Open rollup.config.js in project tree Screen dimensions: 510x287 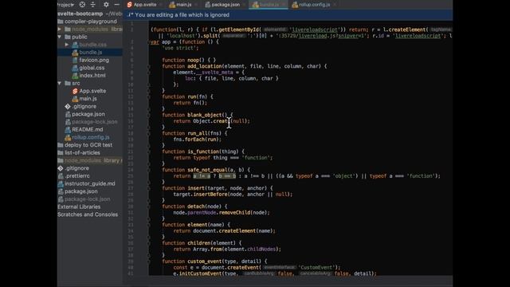[x=90, y=137]
